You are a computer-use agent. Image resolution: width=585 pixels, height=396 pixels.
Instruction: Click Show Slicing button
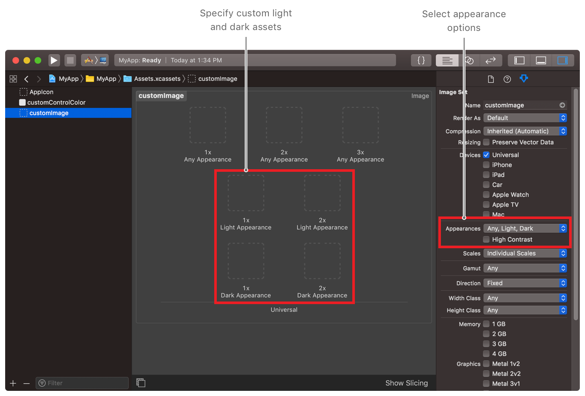tap(406, 383)
